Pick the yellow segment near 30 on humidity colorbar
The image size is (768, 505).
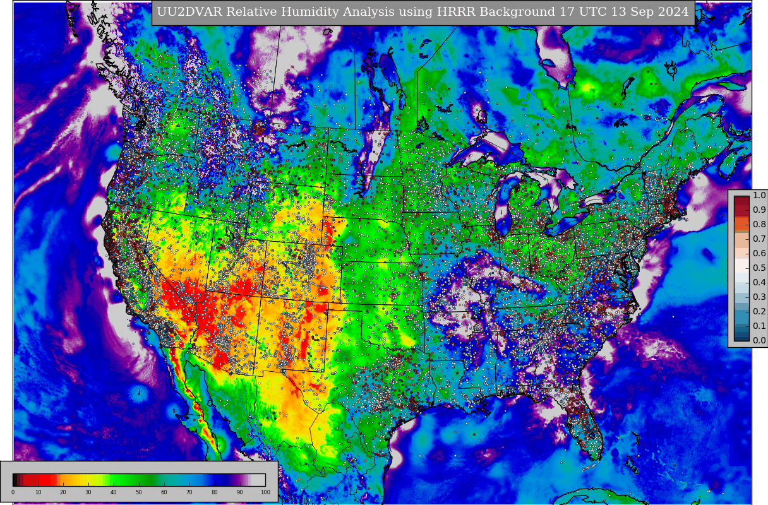click(88, 480)
